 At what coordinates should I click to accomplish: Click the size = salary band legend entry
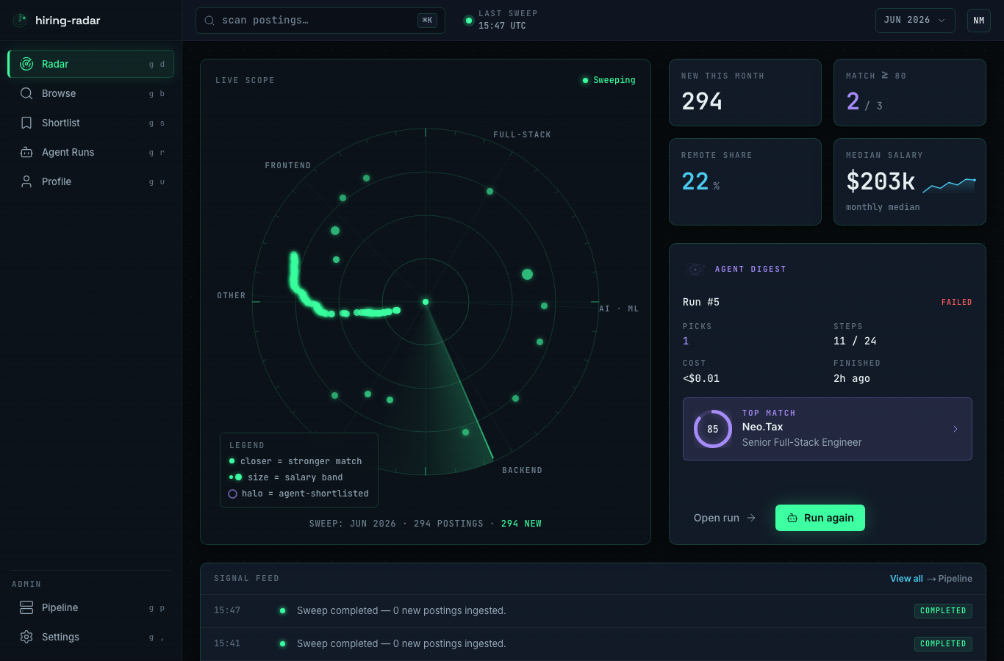pos(286,477)
